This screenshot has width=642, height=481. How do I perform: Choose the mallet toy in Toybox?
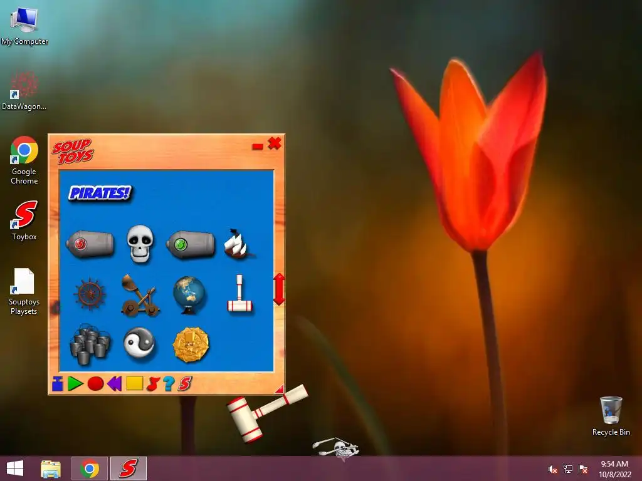(x=239, y=294)
